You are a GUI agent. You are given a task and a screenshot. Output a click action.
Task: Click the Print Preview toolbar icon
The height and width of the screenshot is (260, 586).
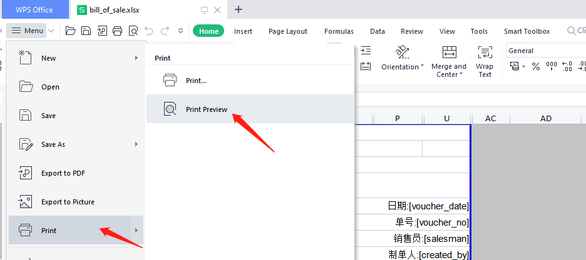tap(133, 31)
